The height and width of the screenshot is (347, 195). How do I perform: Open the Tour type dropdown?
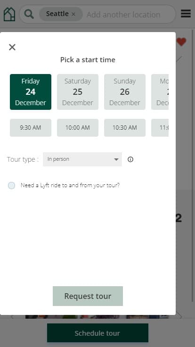coord(82,159)
